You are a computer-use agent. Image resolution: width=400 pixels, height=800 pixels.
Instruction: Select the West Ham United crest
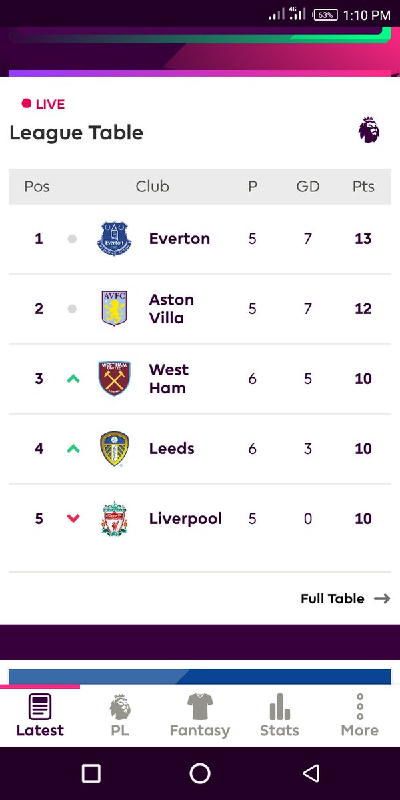coord(115,379)
